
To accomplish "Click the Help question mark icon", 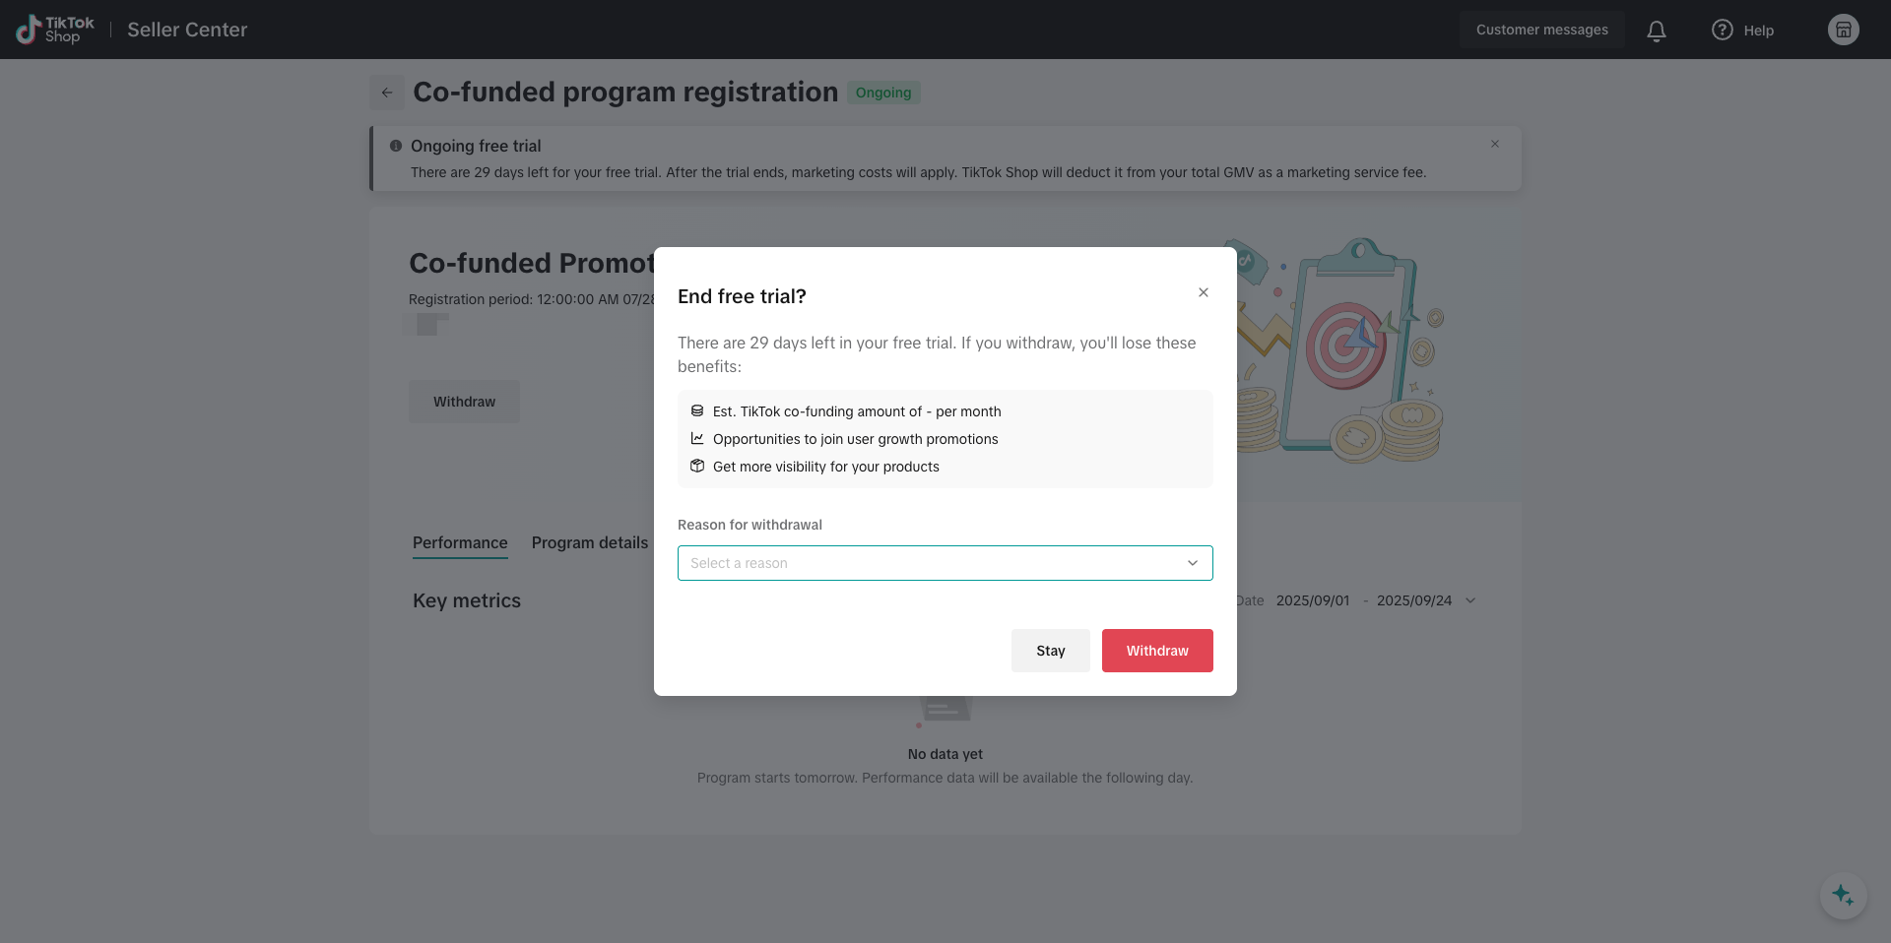I will point(1722,30).
